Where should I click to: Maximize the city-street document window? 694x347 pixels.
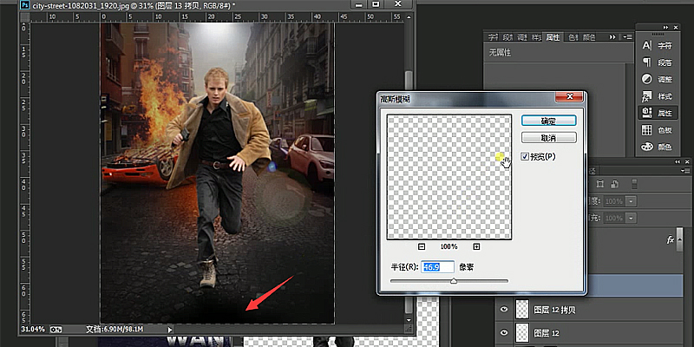(x=376, y=4)
